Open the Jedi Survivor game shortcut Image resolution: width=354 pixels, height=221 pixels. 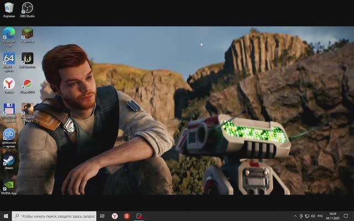tap(28, 60)
